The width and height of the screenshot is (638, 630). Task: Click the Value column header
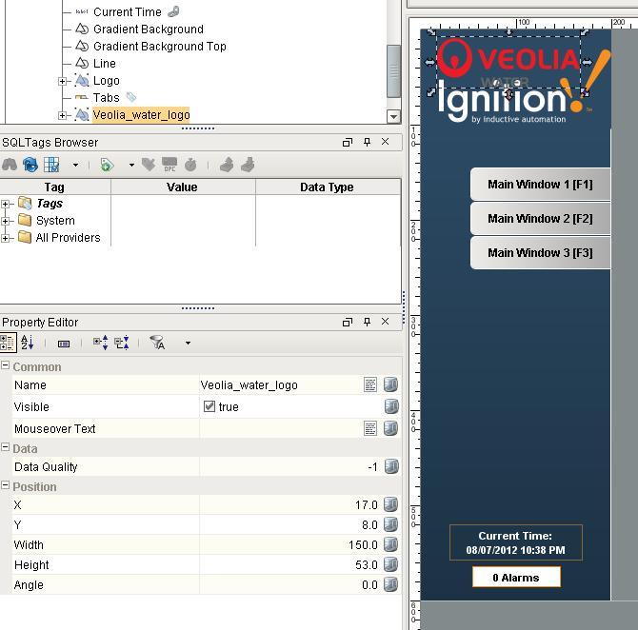pos(182,187)
